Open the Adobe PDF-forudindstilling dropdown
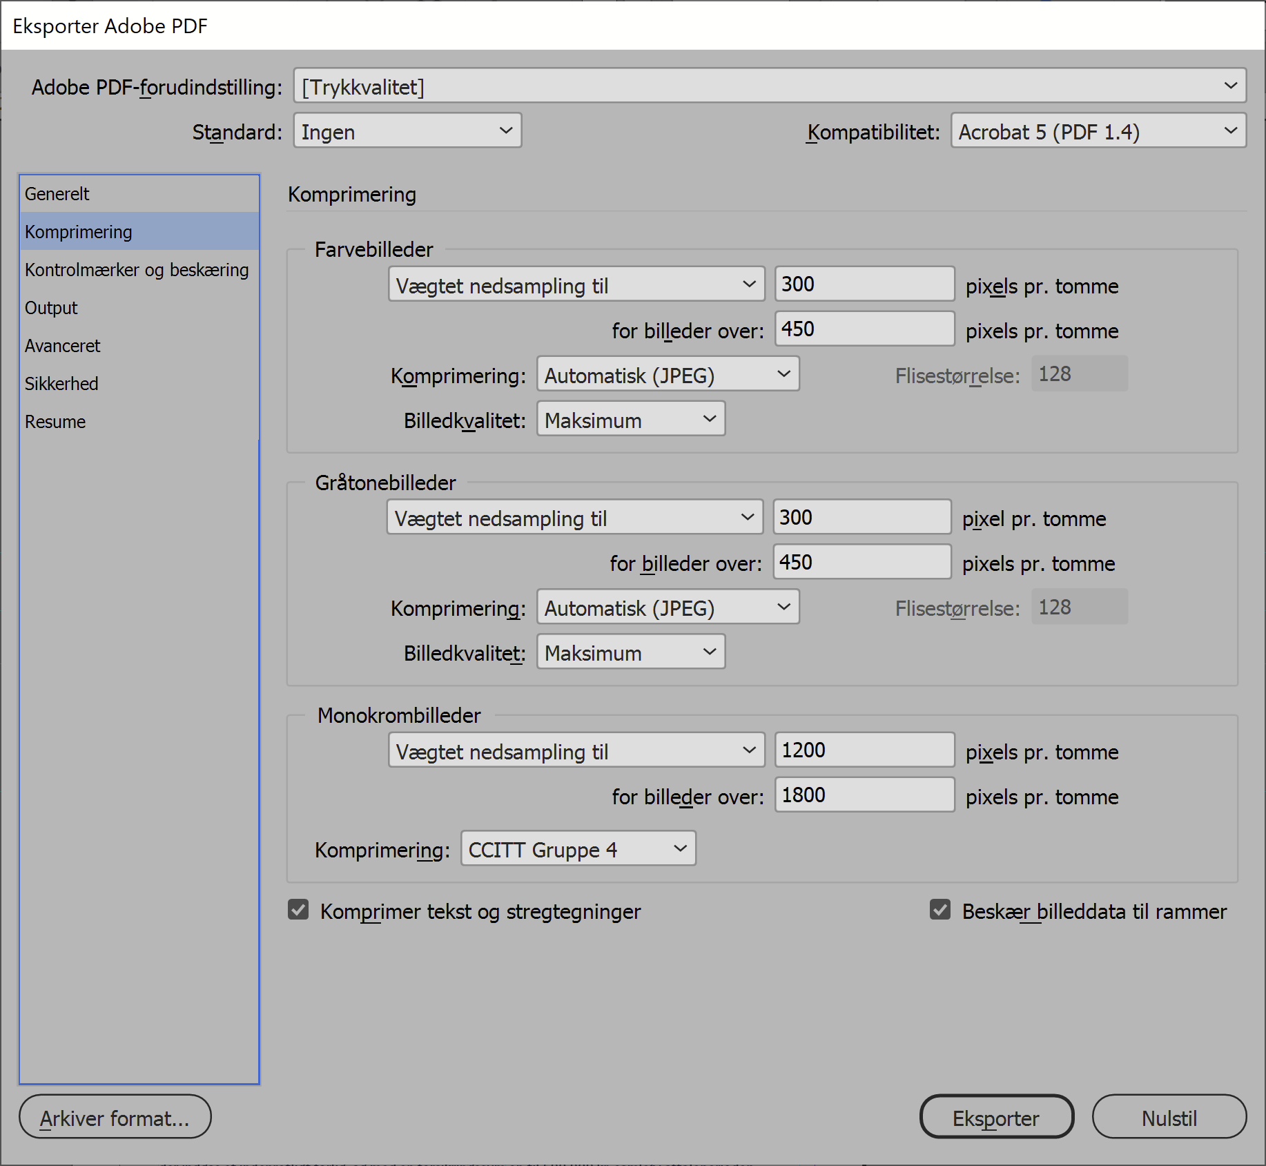 [766, 86]
